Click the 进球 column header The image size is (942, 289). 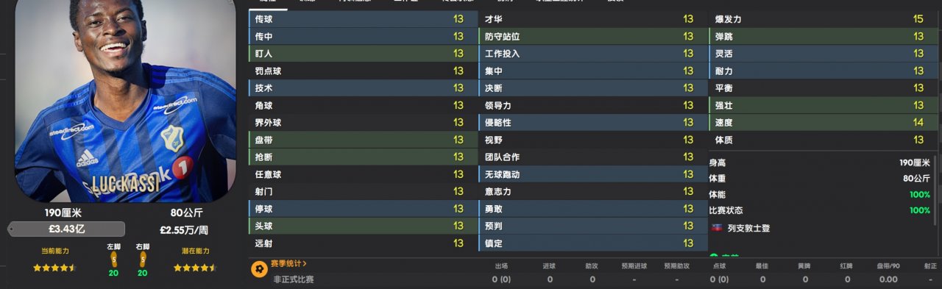click(550, 266)
